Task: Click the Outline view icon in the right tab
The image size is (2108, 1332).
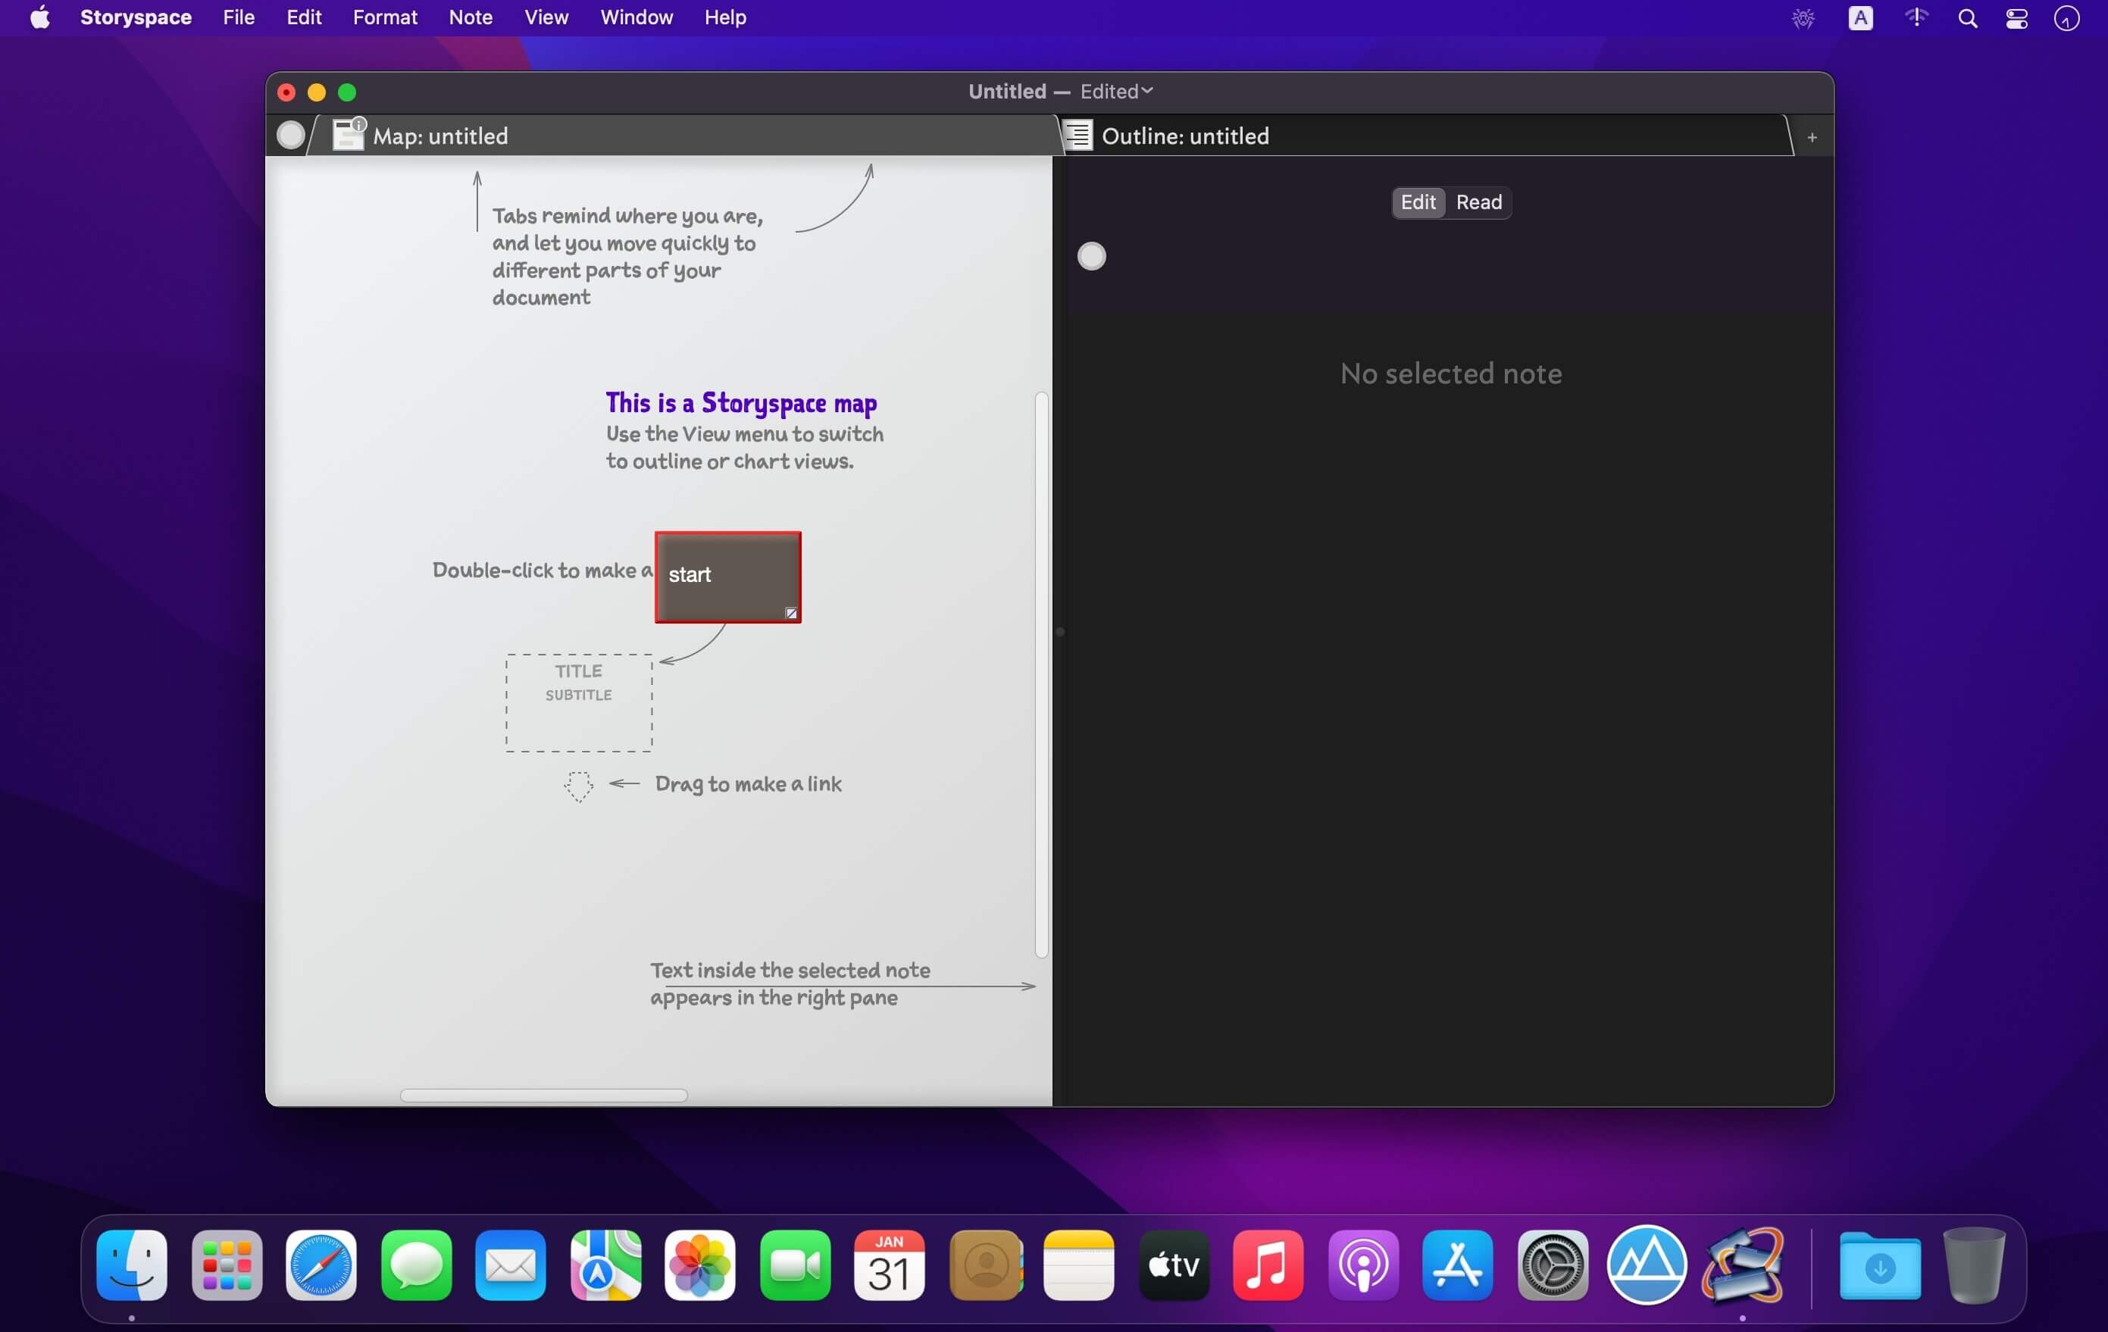Action: (1078, 135)
